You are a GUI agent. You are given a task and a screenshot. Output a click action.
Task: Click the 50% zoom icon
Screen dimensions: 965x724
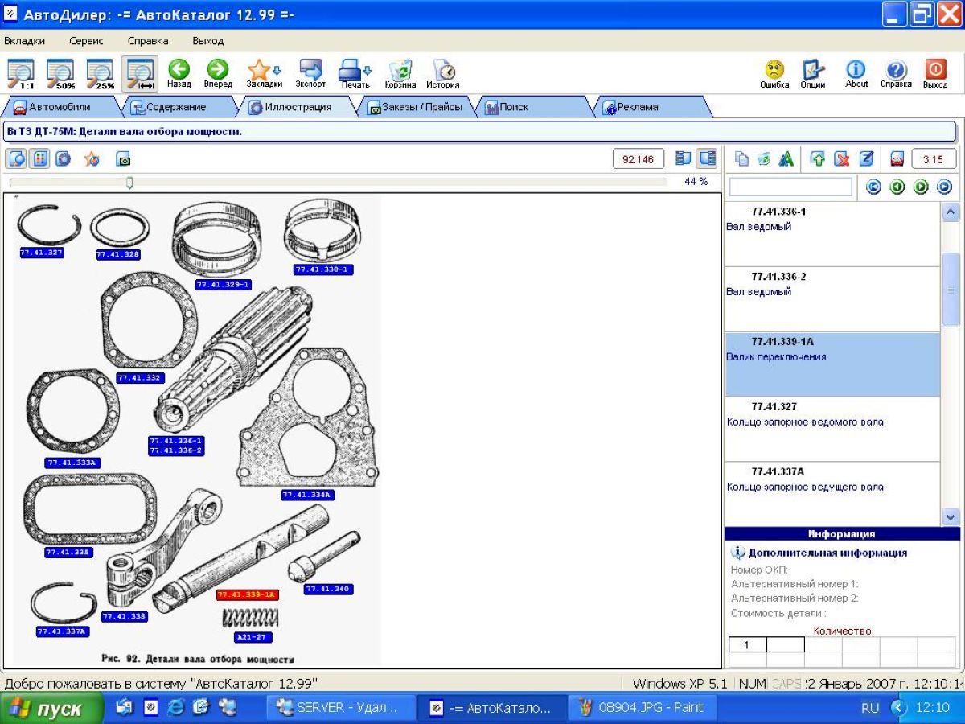(60, 72)
